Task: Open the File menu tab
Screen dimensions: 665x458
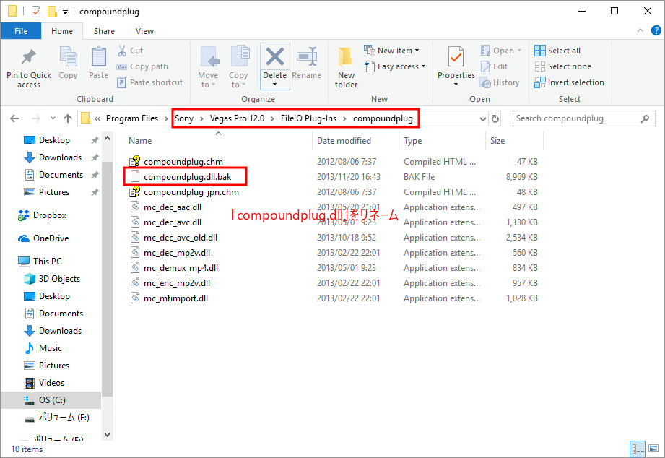Action: coord(21,31)
